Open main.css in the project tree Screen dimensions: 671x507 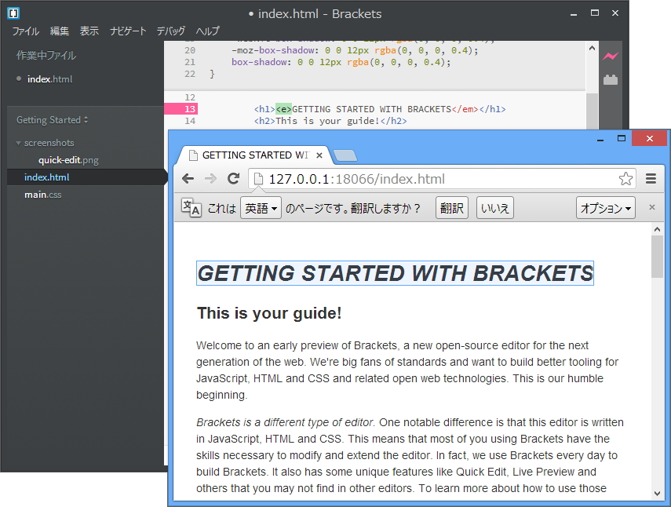[43, 195]
